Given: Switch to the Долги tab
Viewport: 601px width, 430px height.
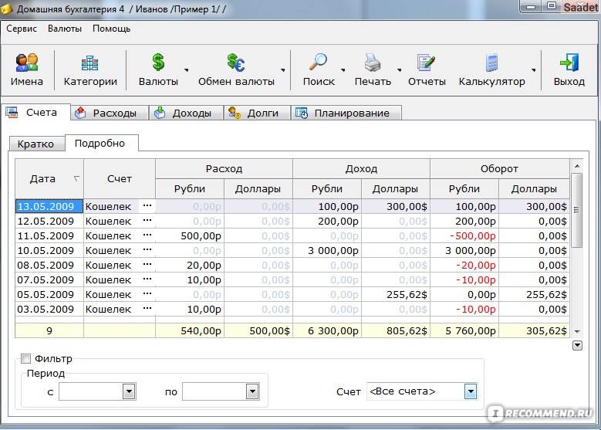Looking at the screenshot, I should pyautogui.click(x=257, y=113).
